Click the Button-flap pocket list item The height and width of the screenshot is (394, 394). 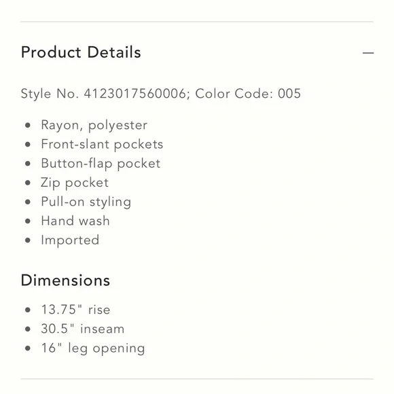pyautogui.click(x=101, y=164)
